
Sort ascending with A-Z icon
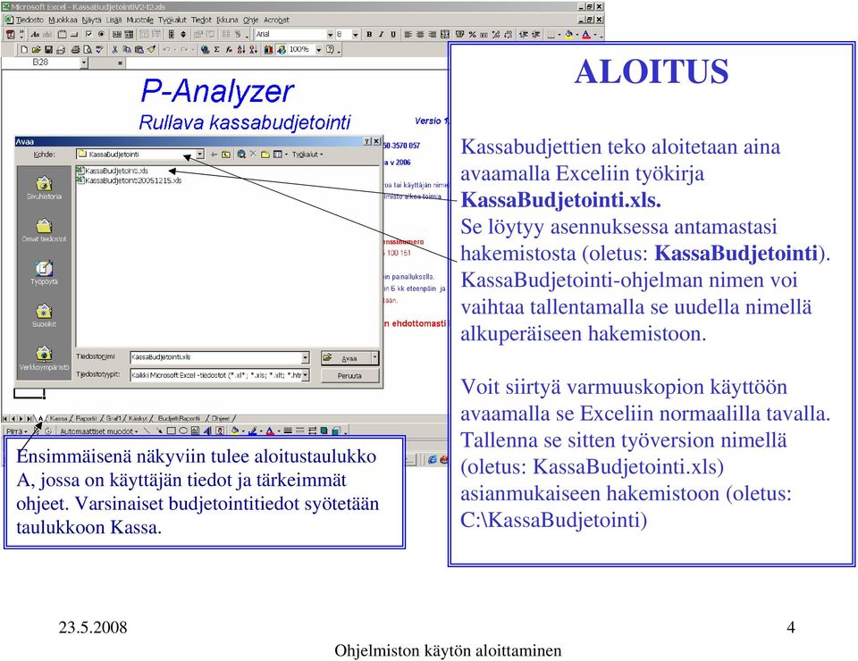pyautogui.click(x=240, y=50)
